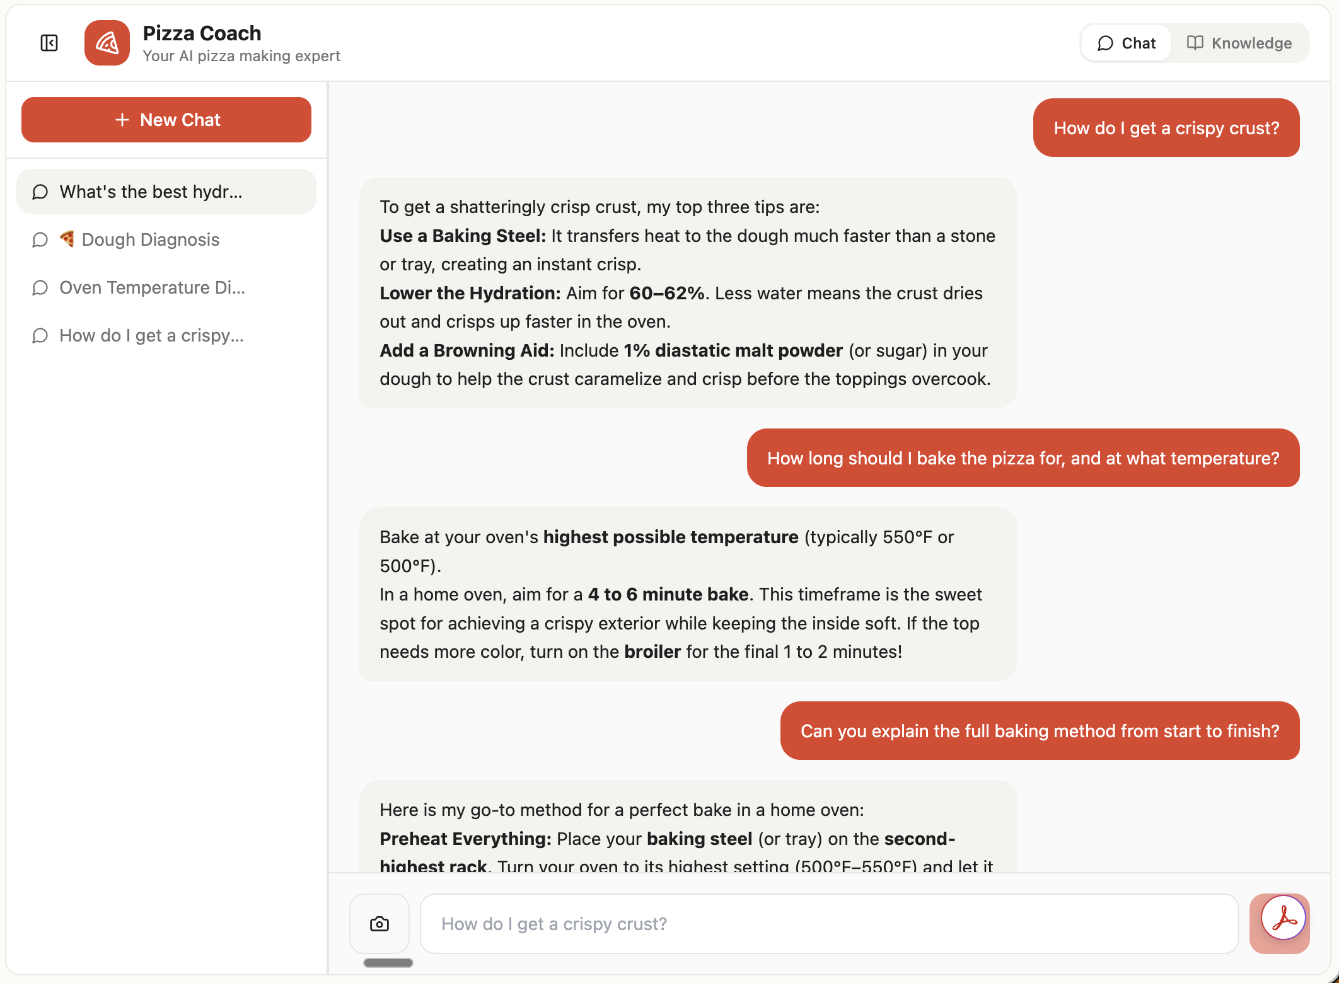The height and width of the screenshot is (983, 1339).
Task: Click the camera upload icon
Action: tap(380, 924)
